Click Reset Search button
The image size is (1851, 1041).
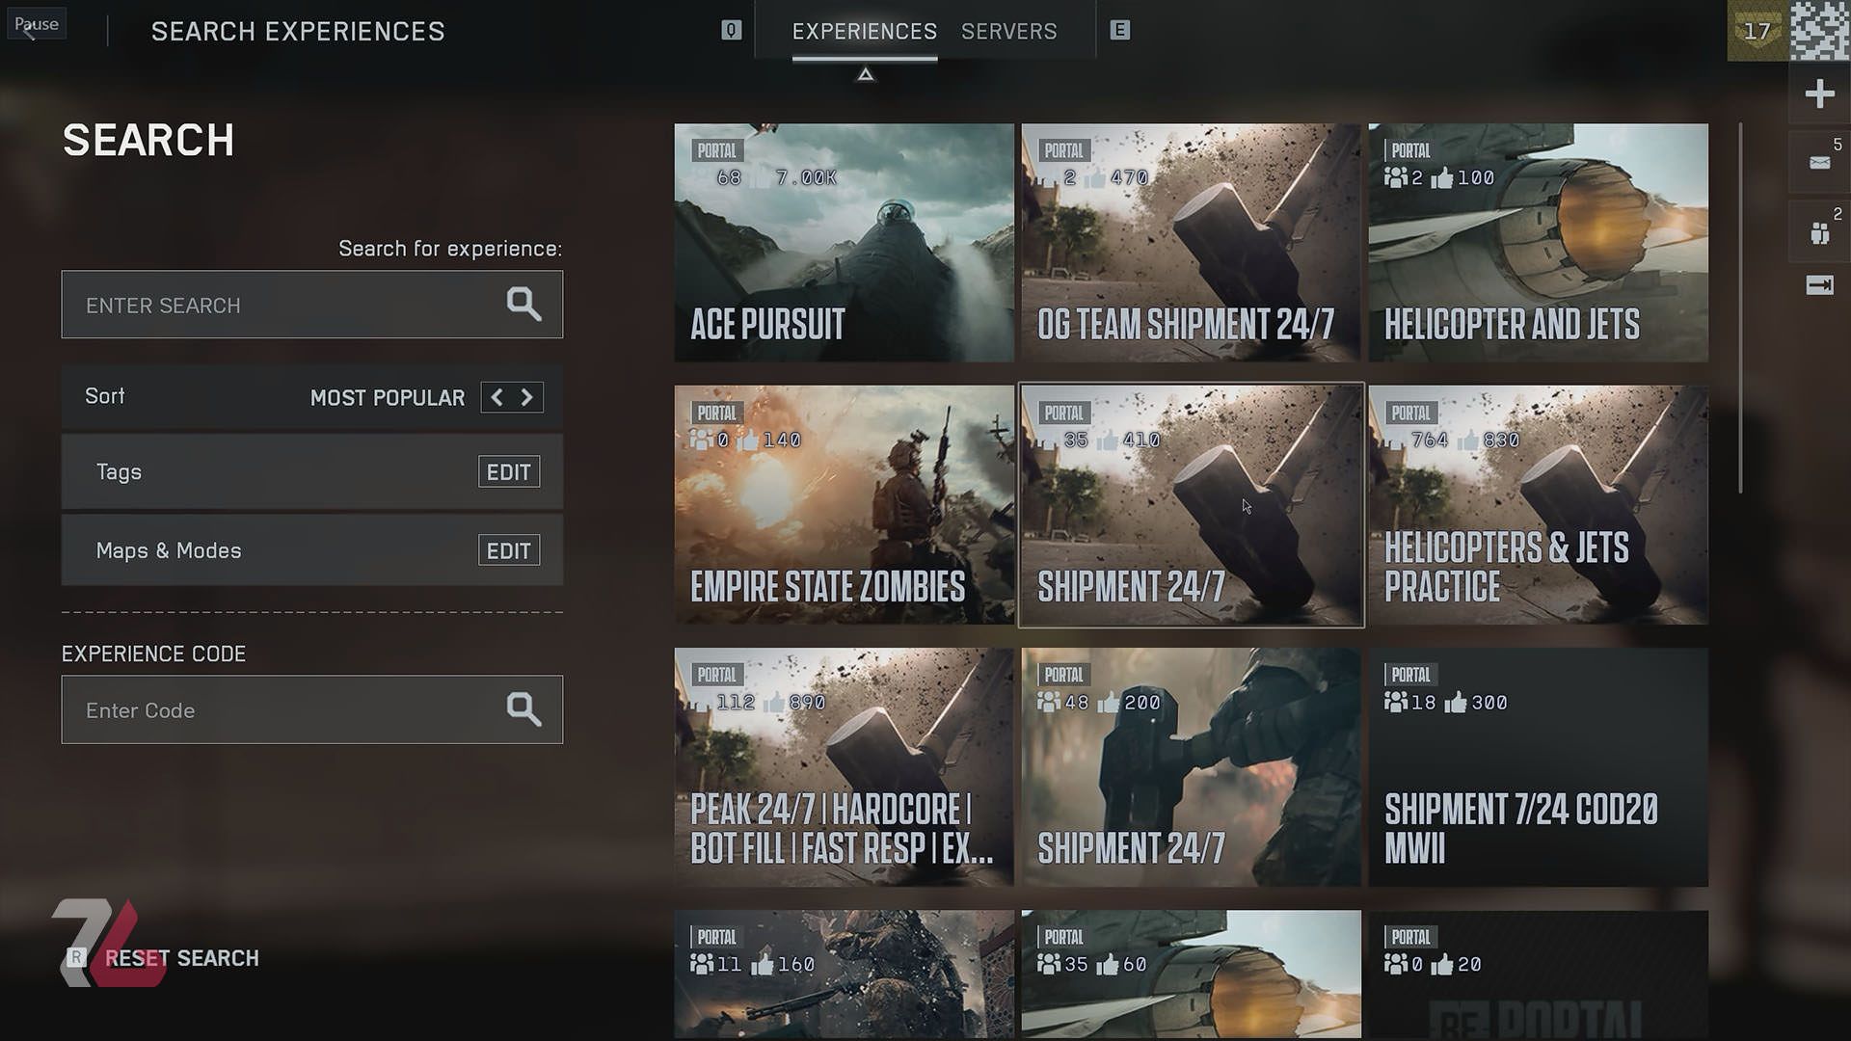[181, 958]
